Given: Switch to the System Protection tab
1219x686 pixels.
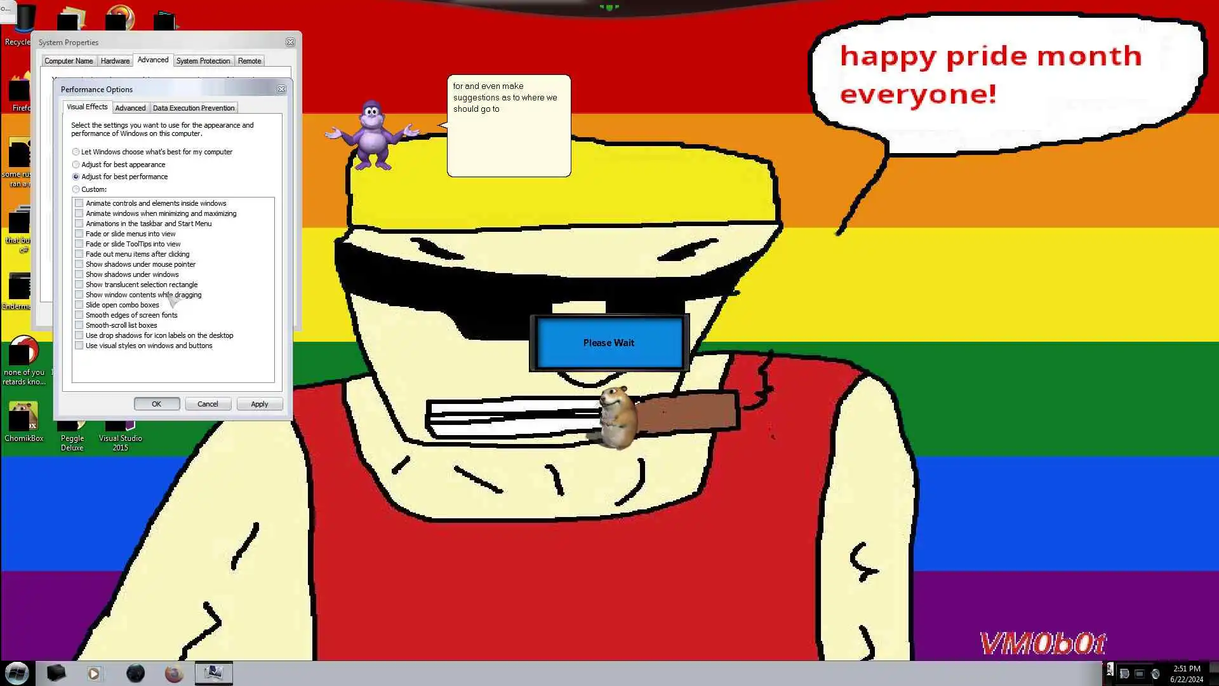Looking at the screenshot, I should (x=203, y=61).
